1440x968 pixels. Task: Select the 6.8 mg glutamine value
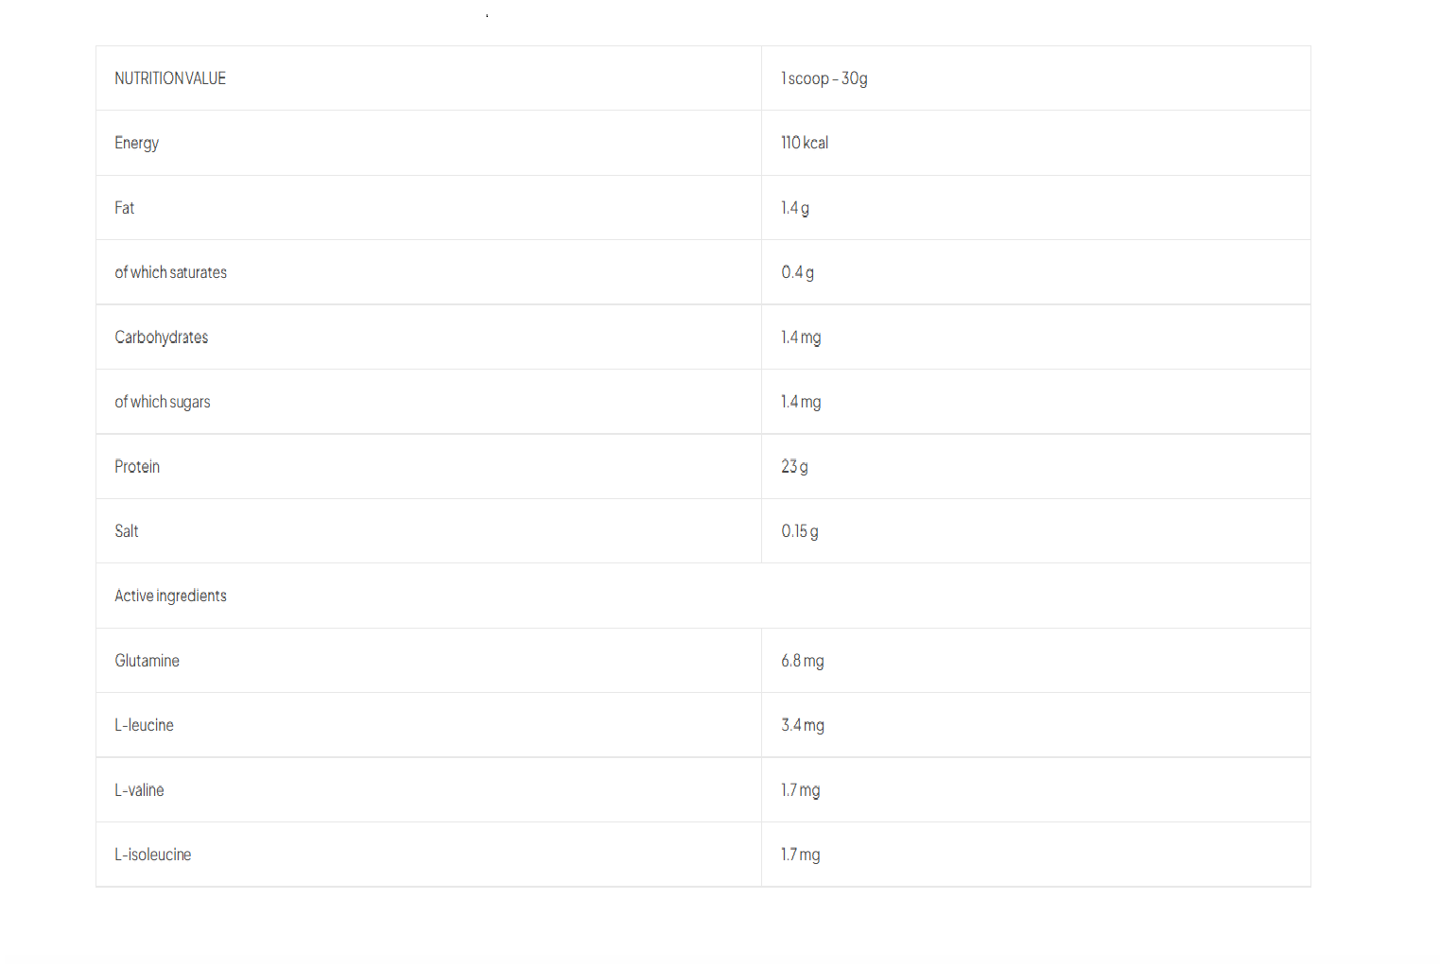pos(803,661)
